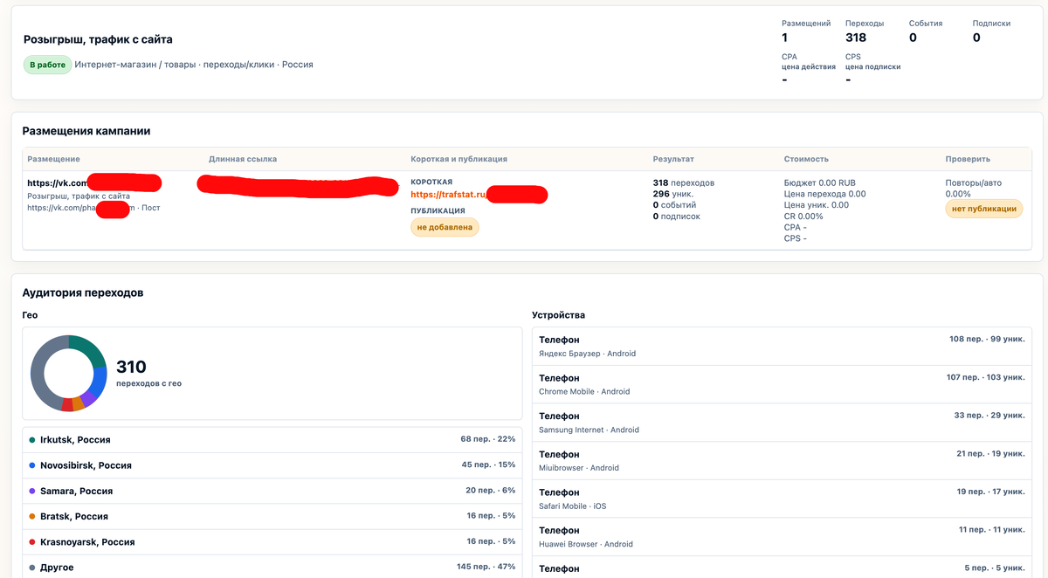Click the 'Устройства' heading
1048x578 pixels.
(559, 315)
